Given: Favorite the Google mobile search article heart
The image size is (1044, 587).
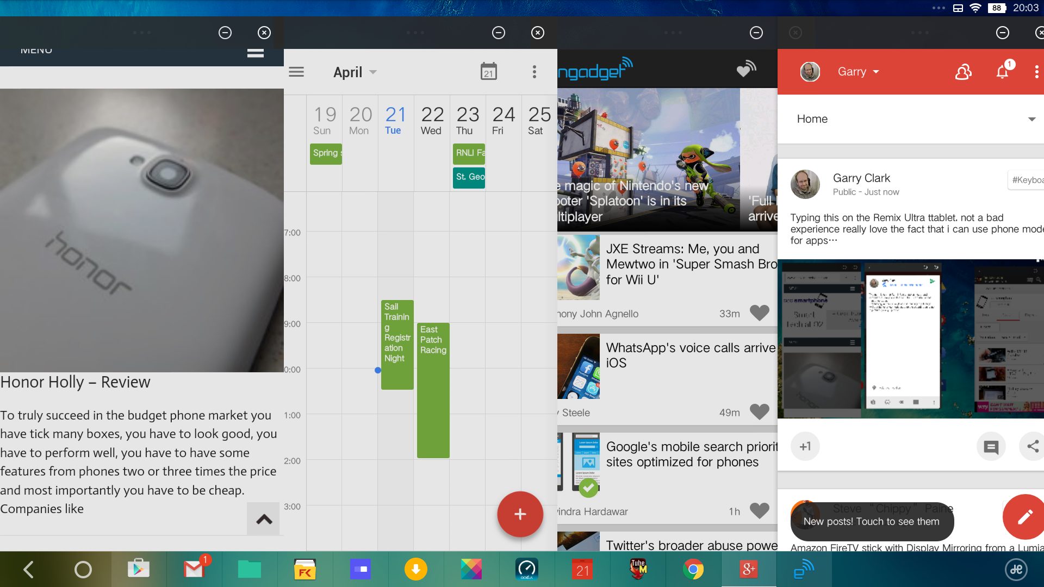Looking at the screenshot, I should click(x=759, y=511).
